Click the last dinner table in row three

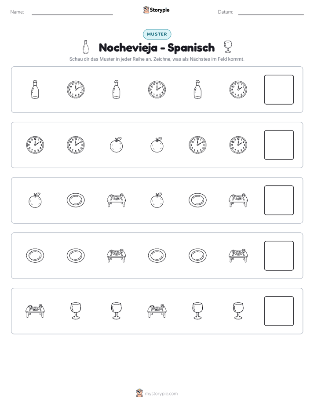[238, 200]
